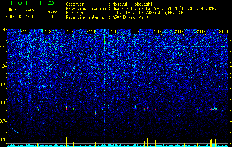Click the 2113 time marker
This screenshot has height=147, width=232.
pyautogui.click(x=69, y=31)
